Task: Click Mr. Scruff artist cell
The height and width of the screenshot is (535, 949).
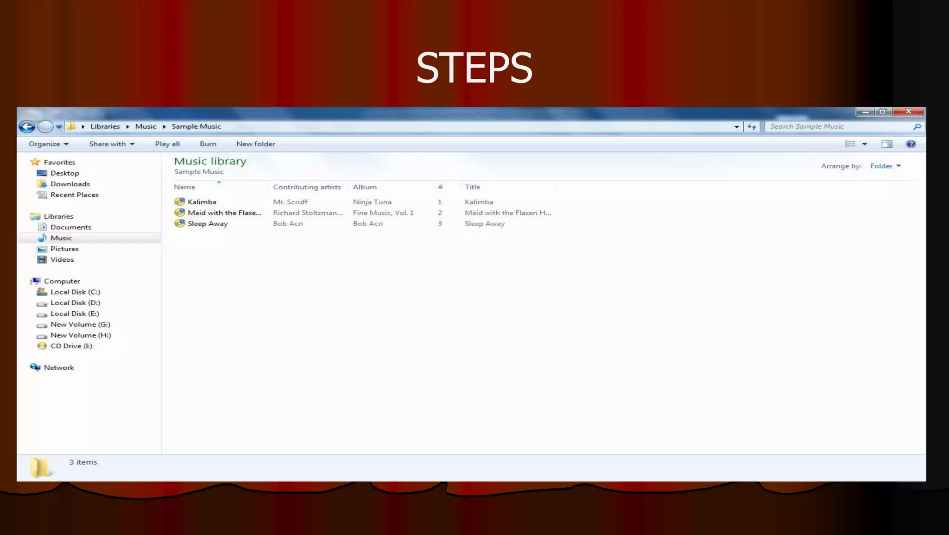Action: coord(290,202)
